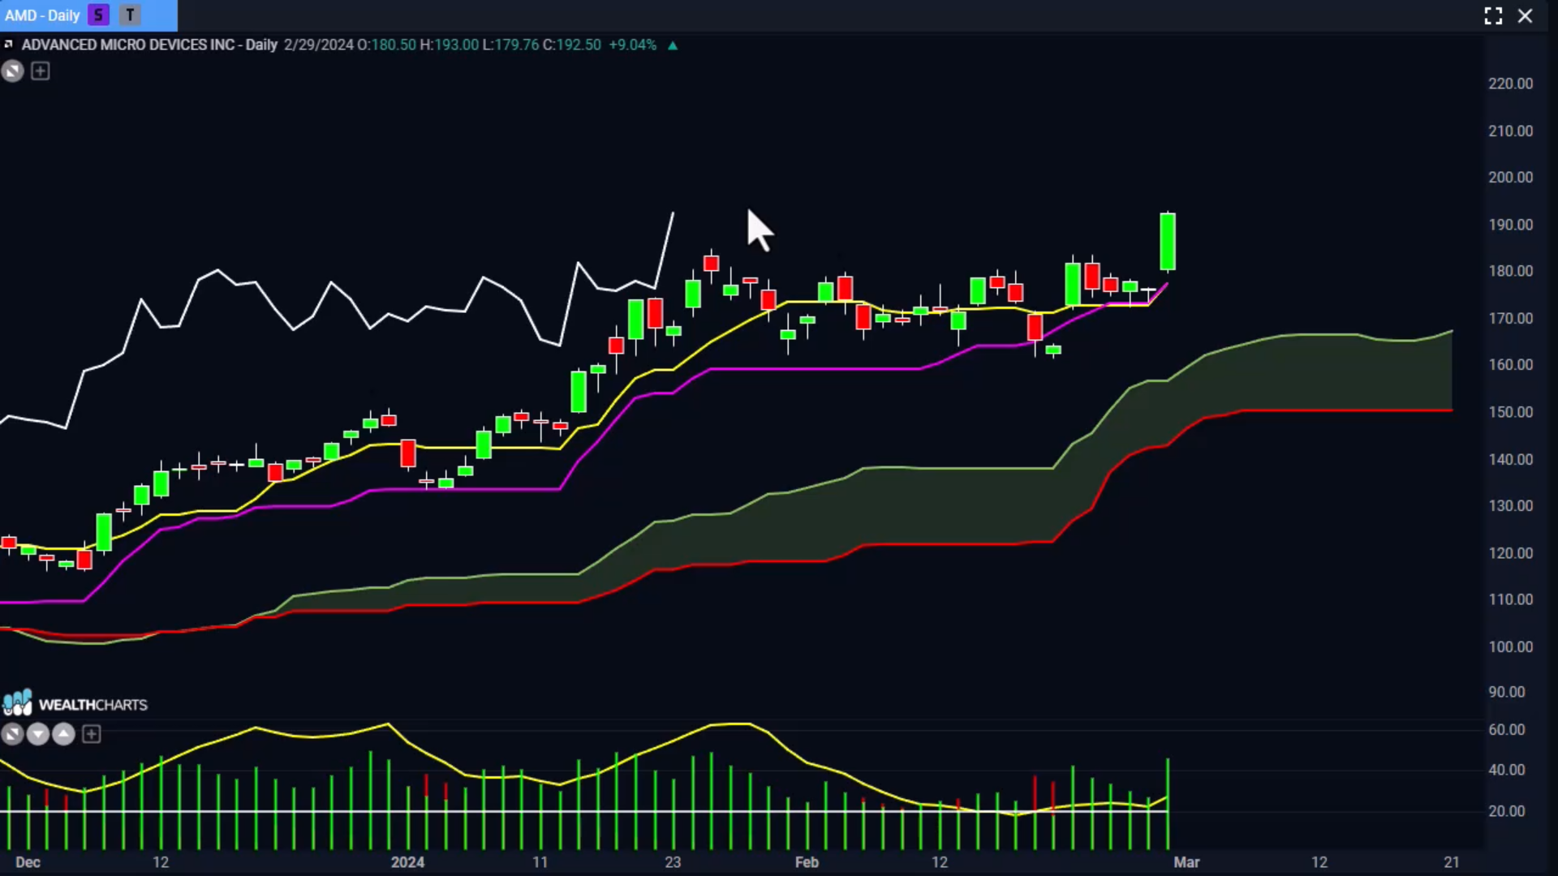Click the ADVANCED MICRO DEVICES INC - Daily title
The image size is (1558, 876).
click(x=149, y=45)
